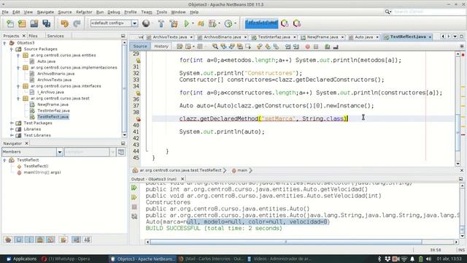Open the Run Project dropdown arrow

(x=193, y=23)
